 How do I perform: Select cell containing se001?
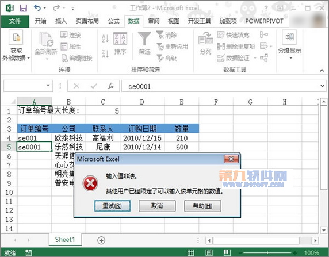click(x=34, y=138)
